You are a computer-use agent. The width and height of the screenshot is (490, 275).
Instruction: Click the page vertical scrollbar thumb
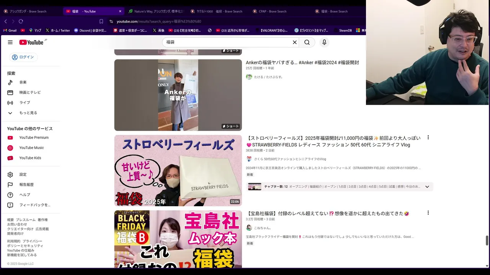click(487, 241)
